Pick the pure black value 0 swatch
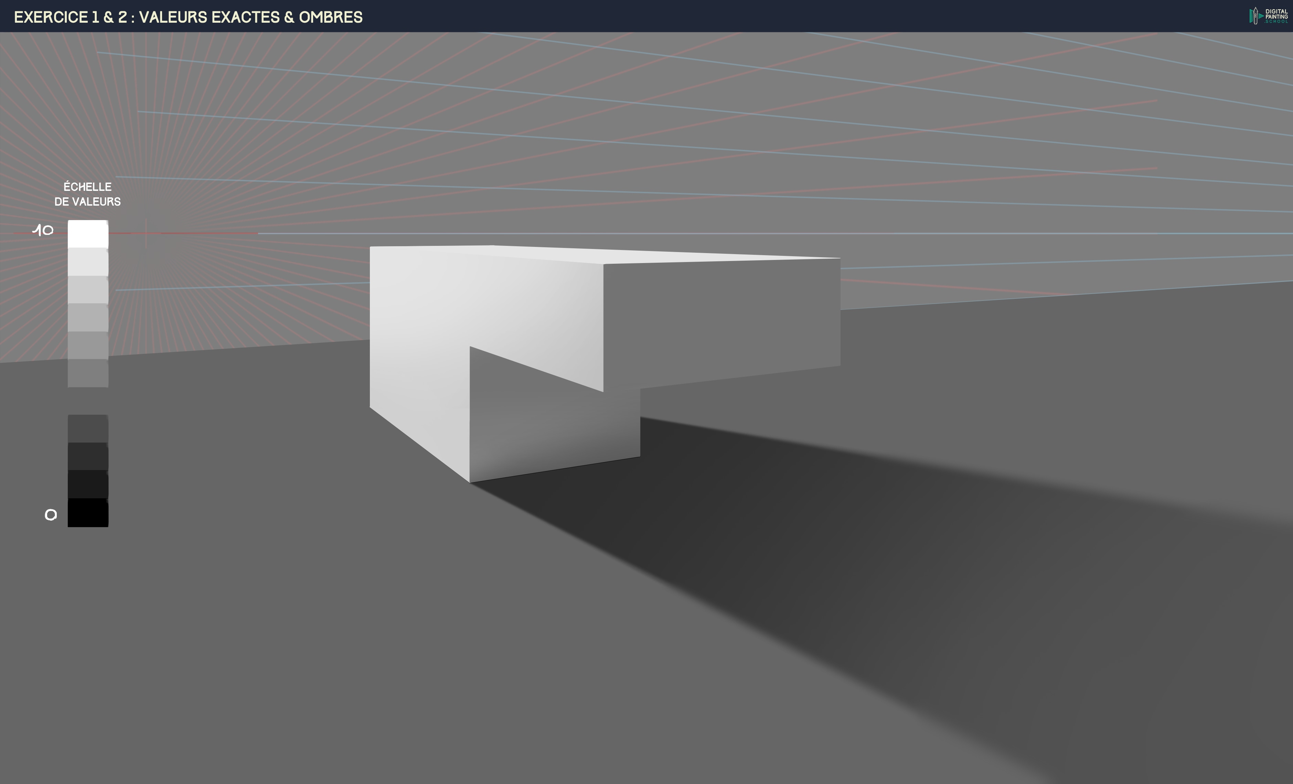Screen dimensions: 1293x784 [x=88, y=512]
